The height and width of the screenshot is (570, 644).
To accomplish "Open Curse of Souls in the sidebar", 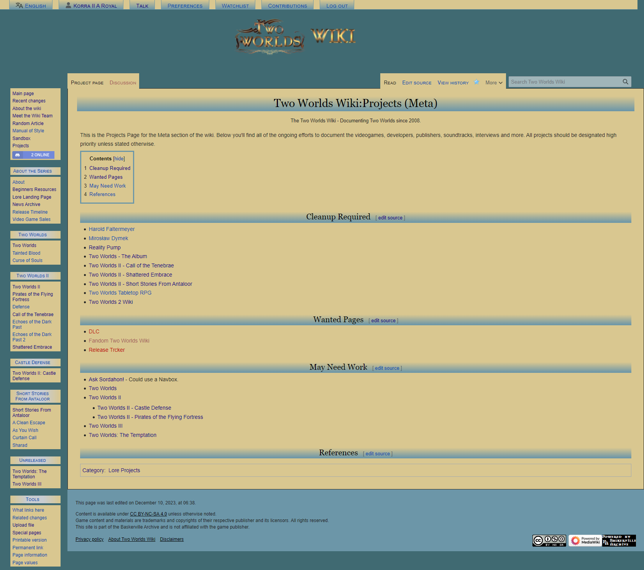I will coord(27,260).
